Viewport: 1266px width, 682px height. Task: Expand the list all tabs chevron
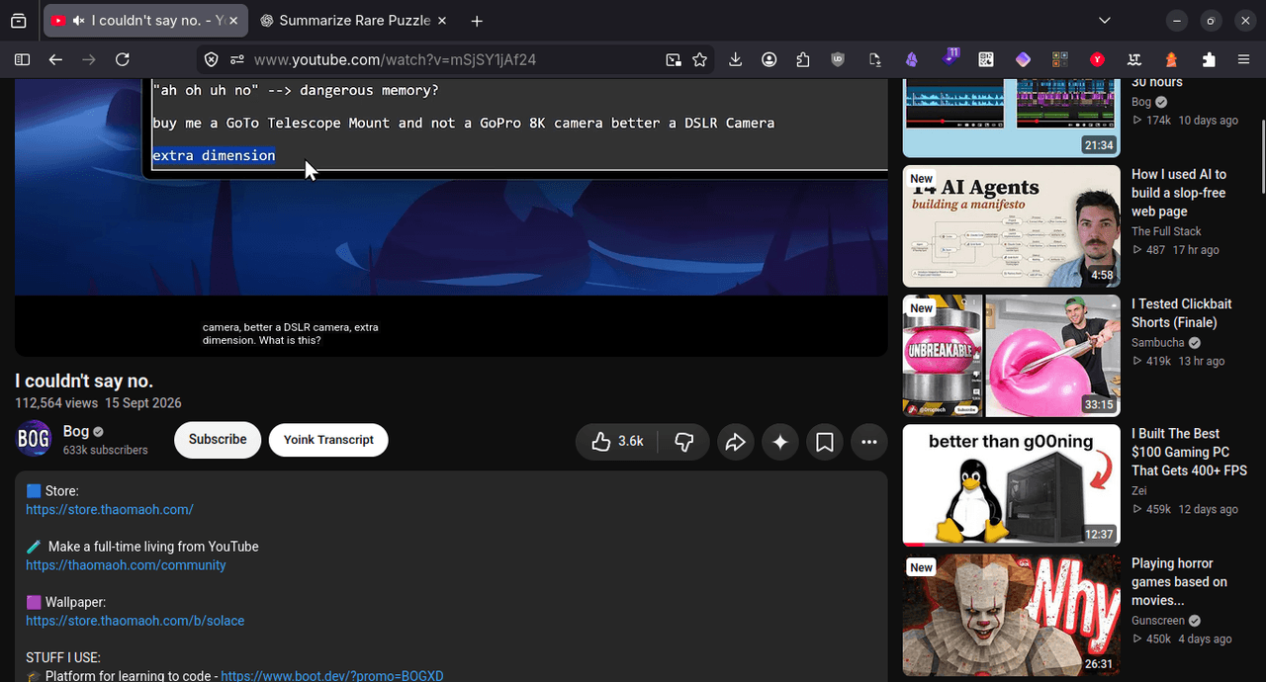(1105, 21)
